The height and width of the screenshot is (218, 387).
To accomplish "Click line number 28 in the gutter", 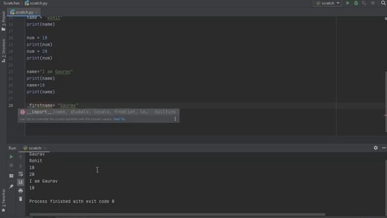I will point(11,105).
